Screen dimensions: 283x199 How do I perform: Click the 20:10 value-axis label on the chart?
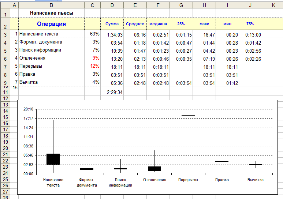[x=28, y=109]
